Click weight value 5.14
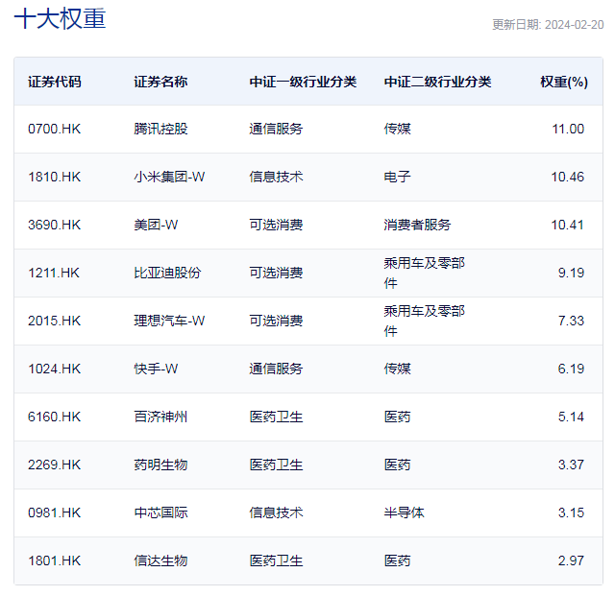The width and height of the screenshot is (615, 596). click(571, 417)
